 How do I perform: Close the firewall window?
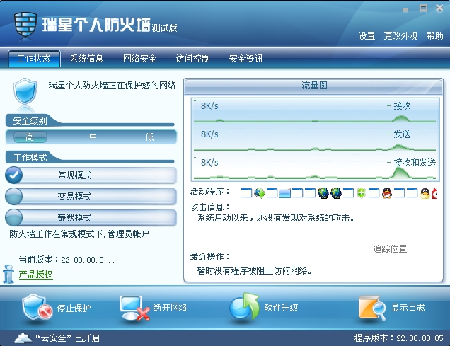tap(439, 8)
